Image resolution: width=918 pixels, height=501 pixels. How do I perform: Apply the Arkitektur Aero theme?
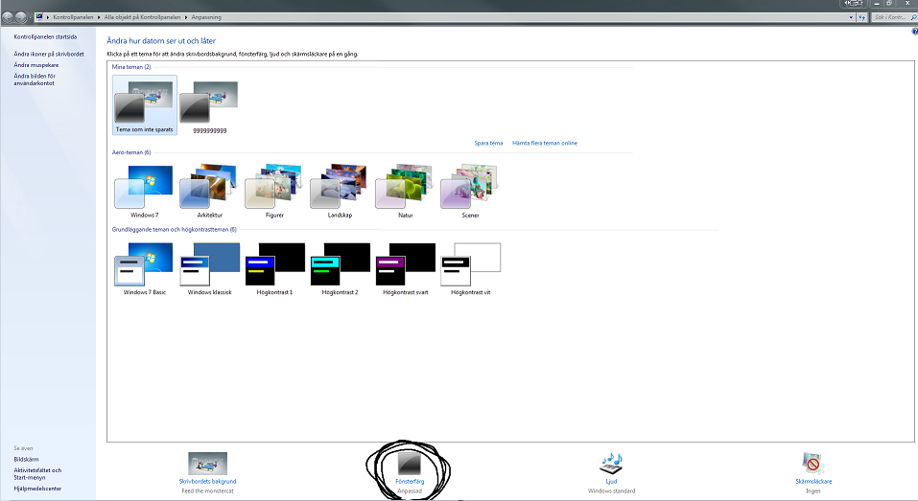pos(209,192)
